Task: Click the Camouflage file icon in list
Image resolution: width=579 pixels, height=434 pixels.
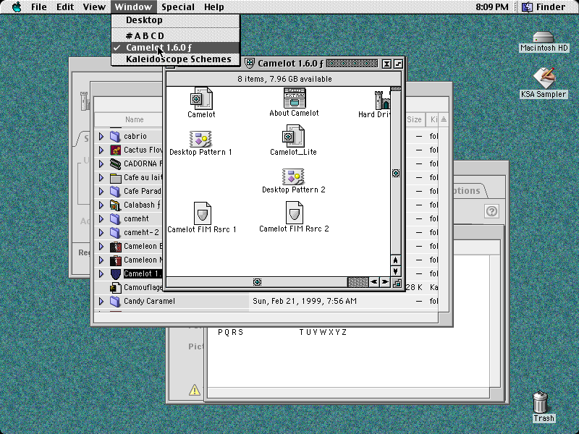Action: (115, 287)
